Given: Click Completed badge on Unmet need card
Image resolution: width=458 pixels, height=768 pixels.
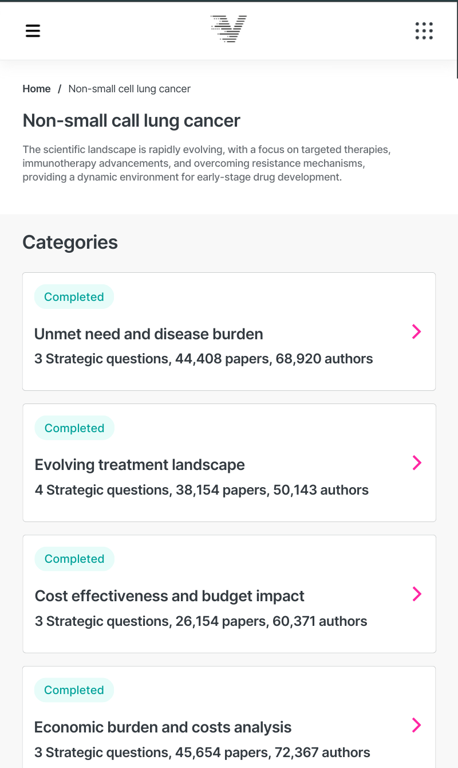Looking at the screenshot, I should point(74,297).
